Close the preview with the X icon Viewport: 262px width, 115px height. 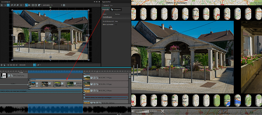pyautogui.click(x=162, y=111)
